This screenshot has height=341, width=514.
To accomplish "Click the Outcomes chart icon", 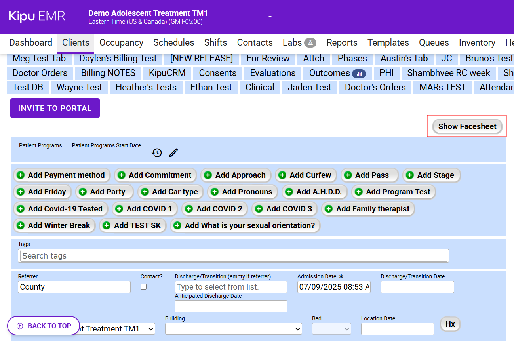I will coord(359,73).
